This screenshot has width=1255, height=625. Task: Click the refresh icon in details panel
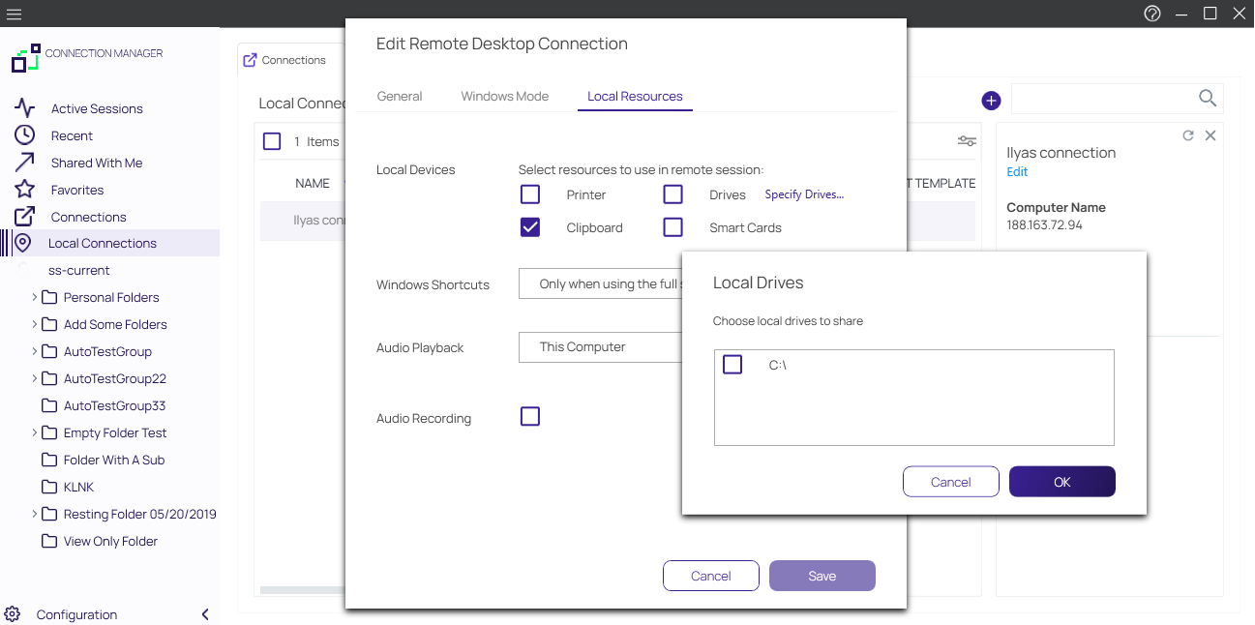tap(1188, 136)
